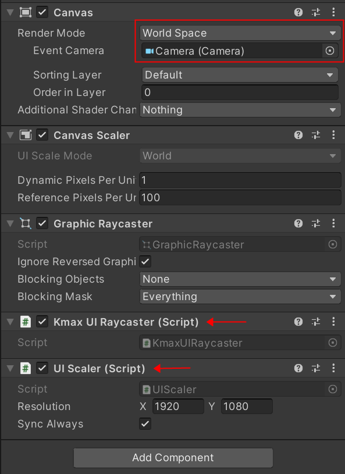Open Blocking Mask Everything dropdown

(x=240, y=297)
